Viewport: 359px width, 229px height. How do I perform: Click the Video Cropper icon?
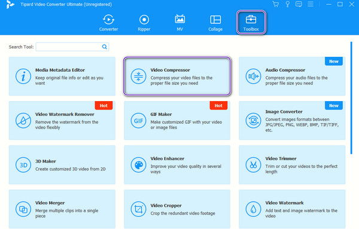point(138,209)
